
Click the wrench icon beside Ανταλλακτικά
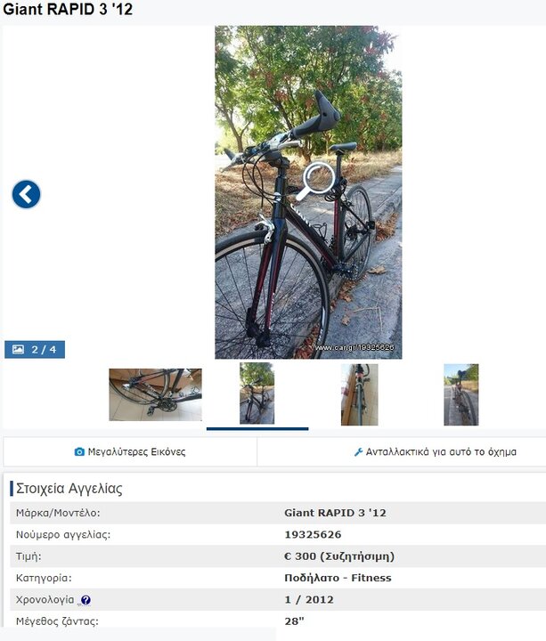[358, 451]
